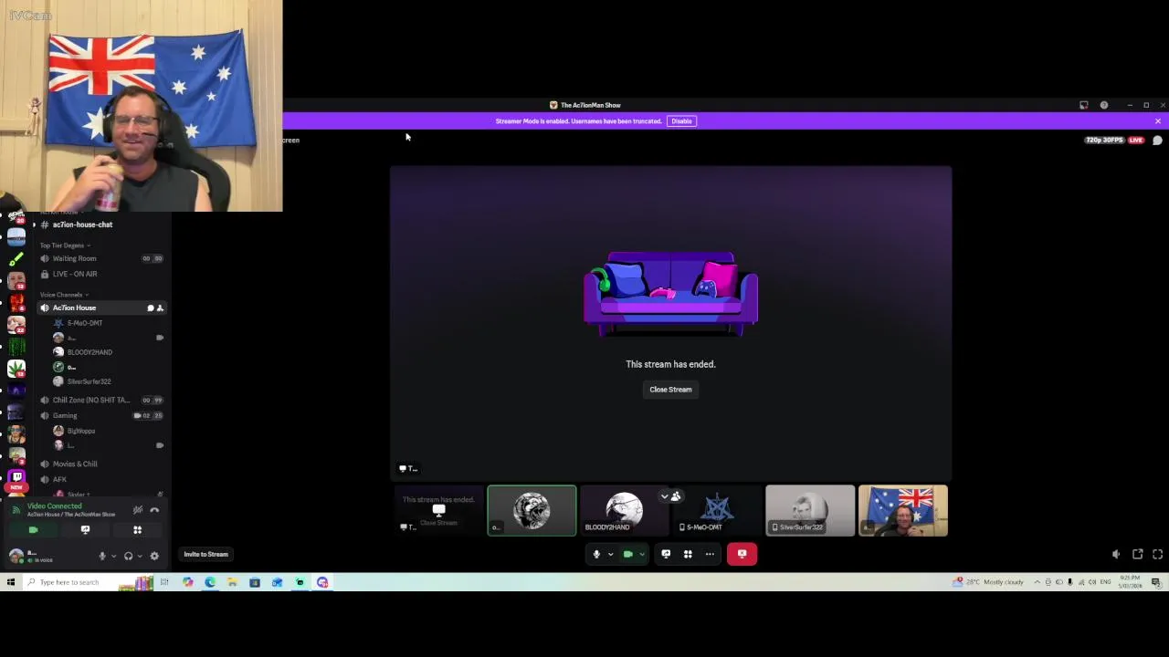Open input device menu in user panel
Image resolution: width=1169 pixels, height=657 pixels.
[113, 556]
